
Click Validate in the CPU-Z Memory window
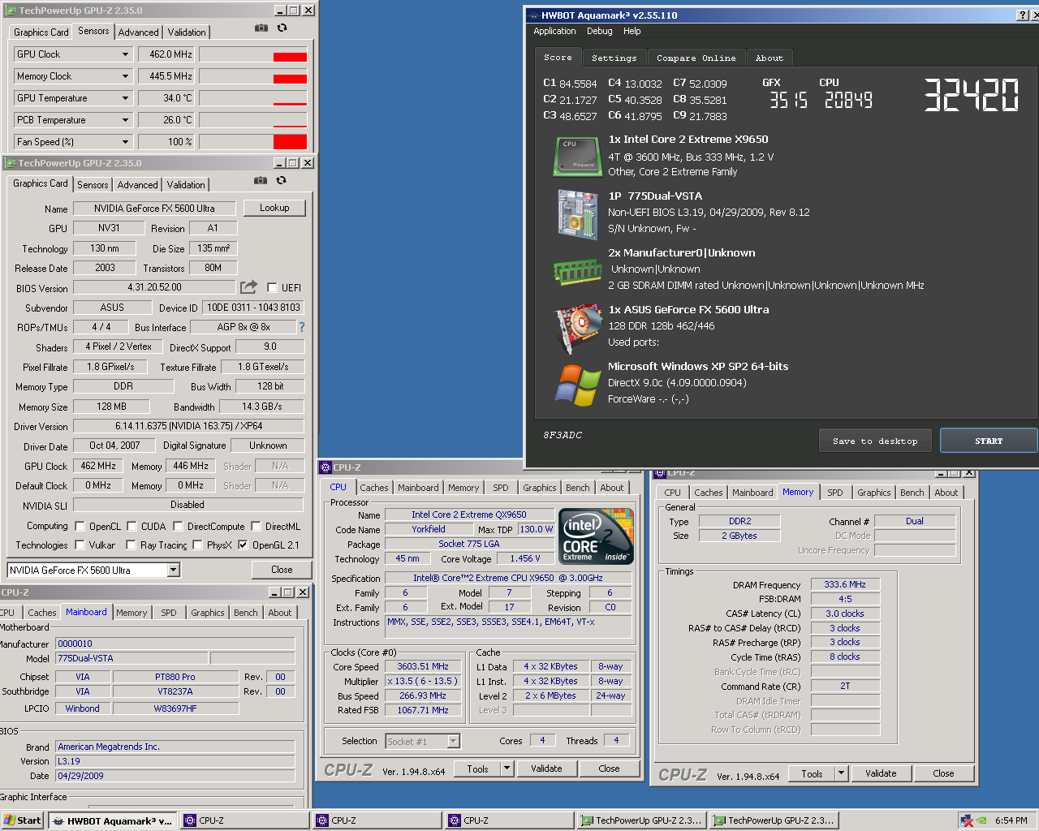(881, 773)
